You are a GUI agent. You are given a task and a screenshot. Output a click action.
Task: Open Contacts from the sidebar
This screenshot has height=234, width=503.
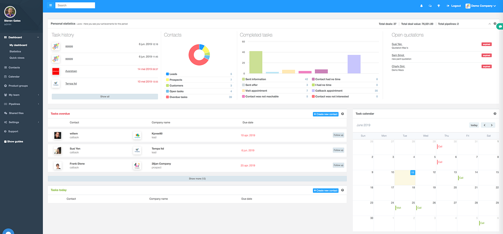click(14, 67)
